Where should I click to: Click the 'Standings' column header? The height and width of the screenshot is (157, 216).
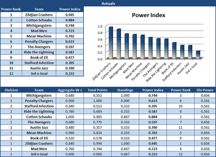coord(125,90)
